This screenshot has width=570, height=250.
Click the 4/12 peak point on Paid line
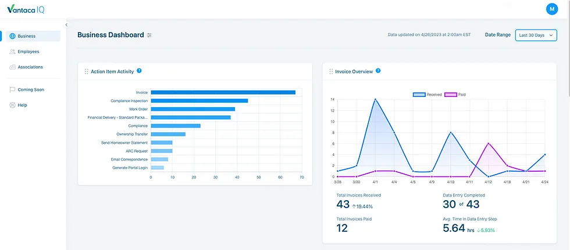(x=489, y=143)
